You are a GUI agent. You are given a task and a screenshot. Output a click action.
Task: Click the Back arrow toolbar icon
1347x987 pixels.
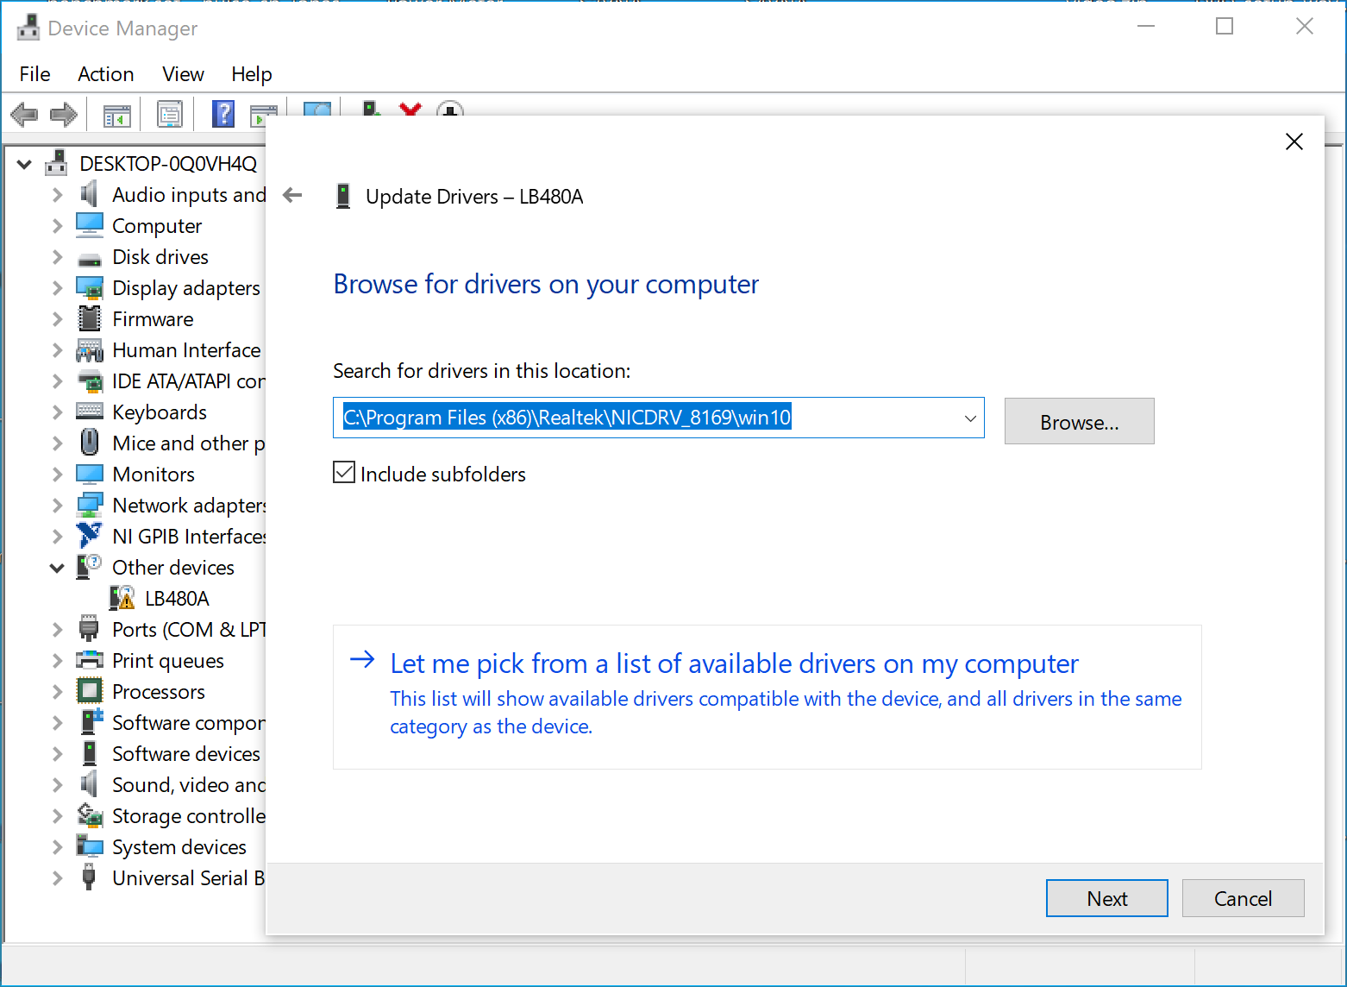click(24, 114)
